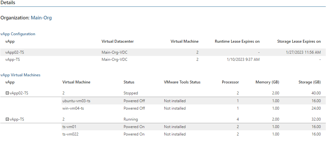330x141 pixels.
Task: Open the Main-Org organization link
Action: click(x=41, y=18)
